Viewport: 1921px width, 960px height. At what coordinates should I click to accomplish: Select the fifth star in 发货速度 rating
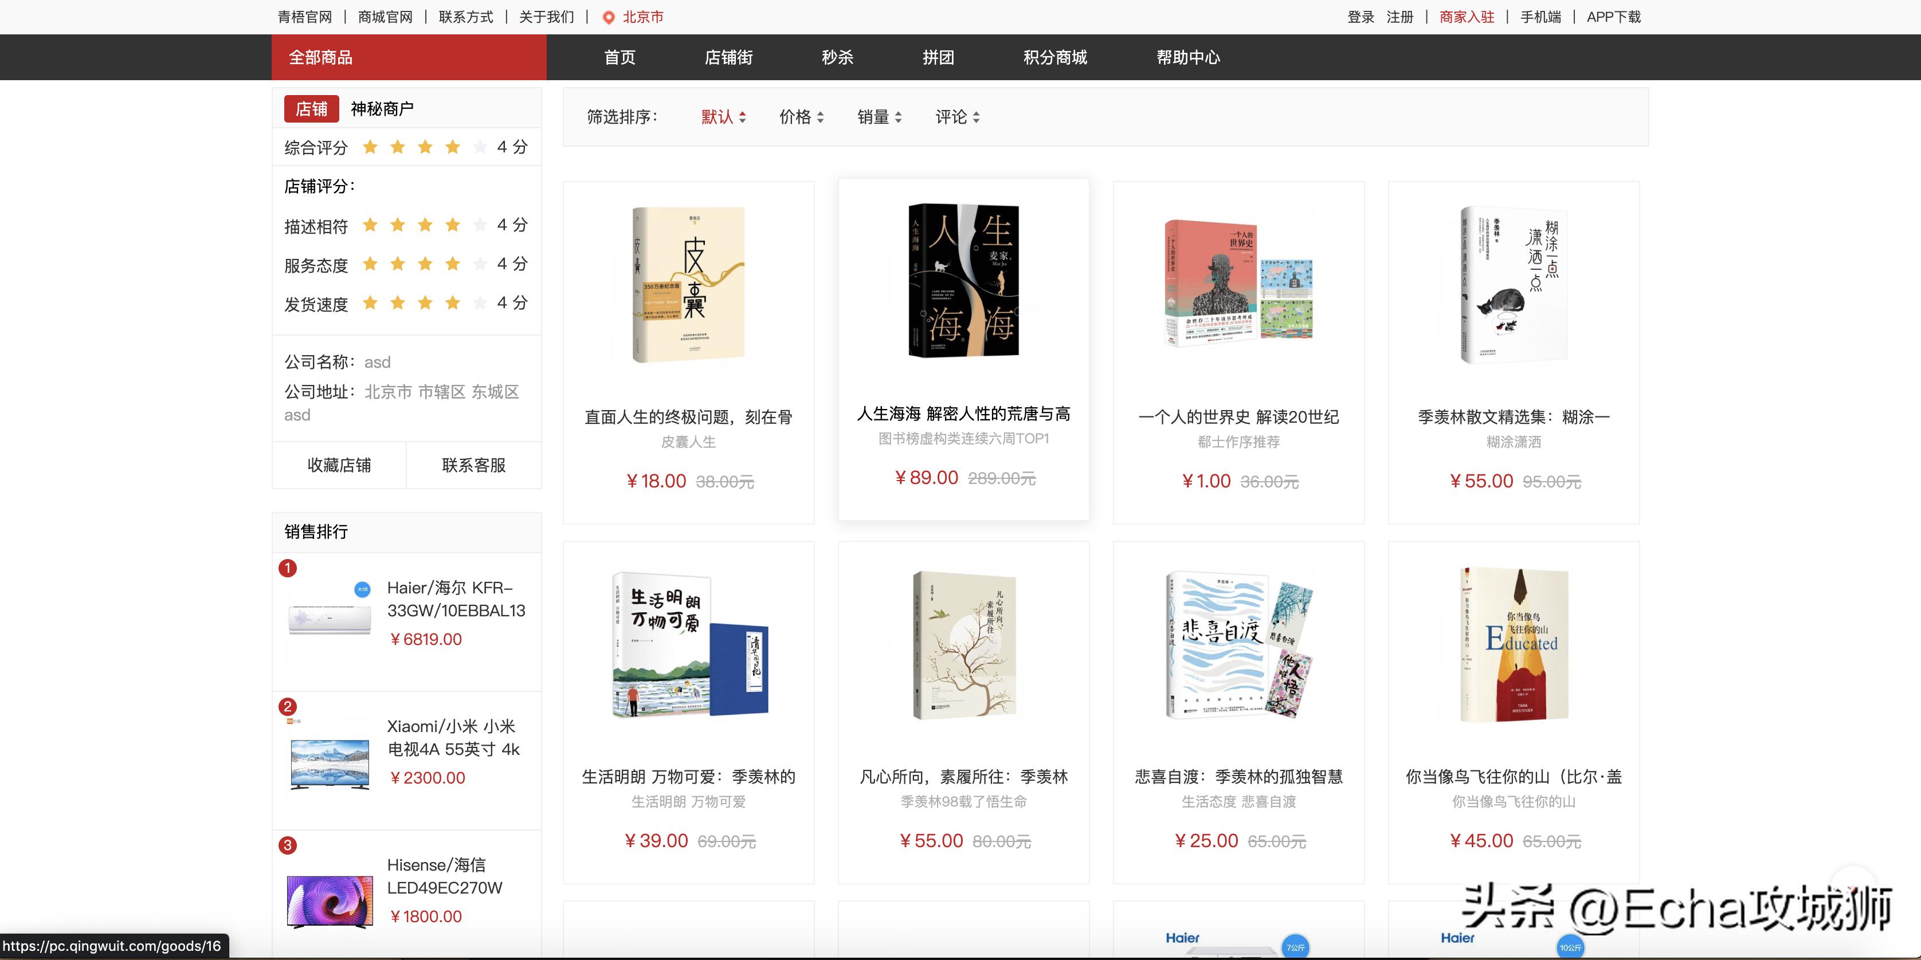point(480,302)
